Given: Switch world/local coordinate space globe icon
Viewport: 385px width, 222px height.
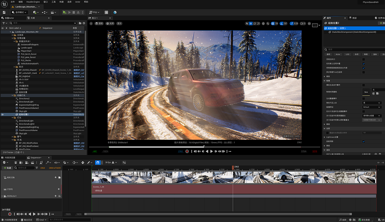Looking at the screenshot, I should pos(263,23).
